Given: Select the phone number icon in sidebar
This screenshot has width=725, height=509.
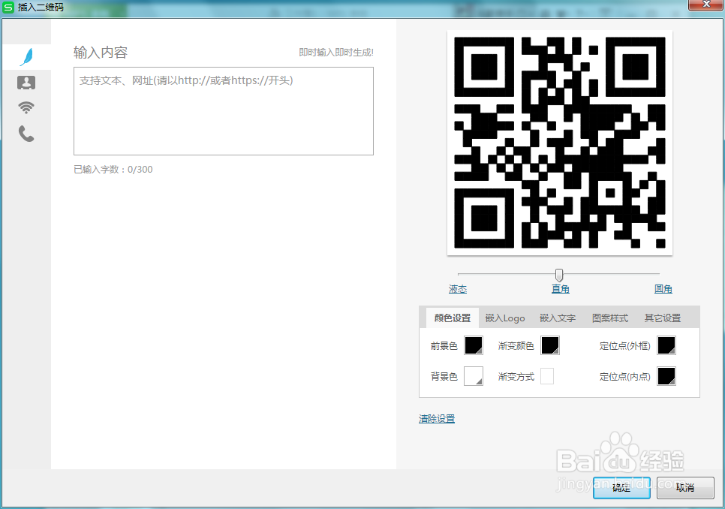Looking at the screenshot, I should [x=26, y=134].
